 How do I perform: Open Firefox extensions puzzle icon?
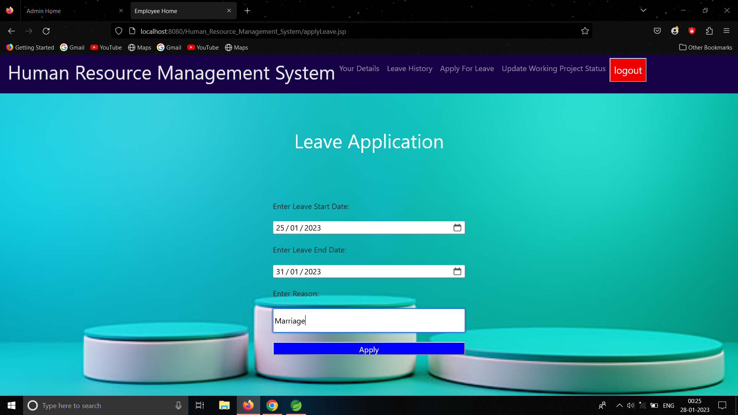(709, 31)
